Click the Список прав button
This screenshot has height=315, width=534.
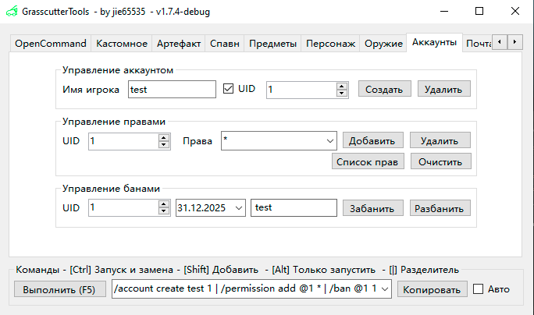368,161
